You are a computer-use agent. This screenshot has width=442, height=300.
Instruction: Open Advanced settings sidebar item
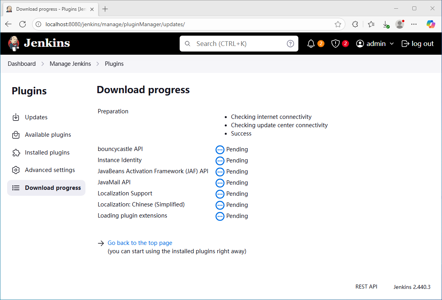pyautogui.click(x=46, y=170)
